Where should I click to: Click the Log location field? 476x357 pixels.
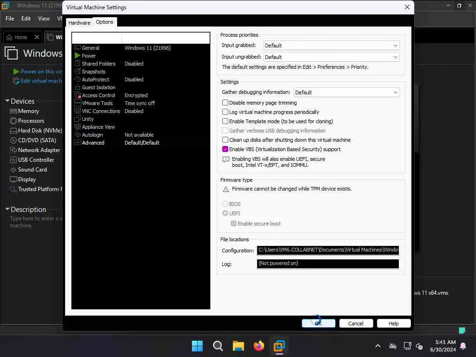[x=328, y=264]
